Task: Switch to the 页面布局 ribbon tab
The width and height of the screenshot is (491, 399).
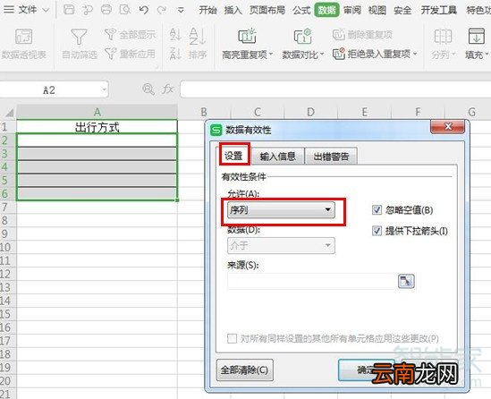Action: coord(267,10)
